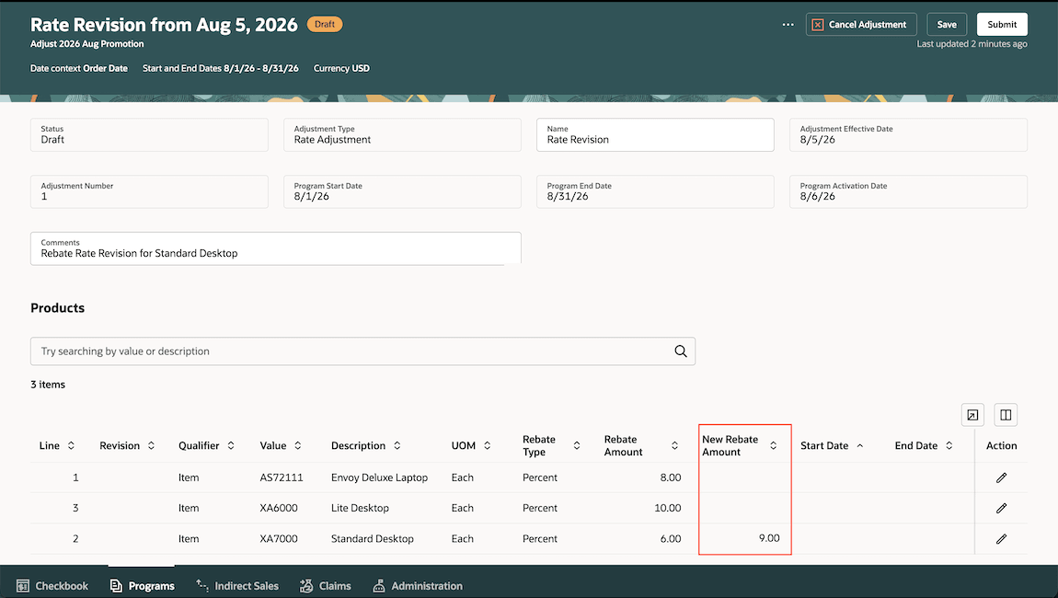Sort by End Date column
The height and width of the screenshot is (598, 1058).
pyautogui.click(x=949, y=445)
